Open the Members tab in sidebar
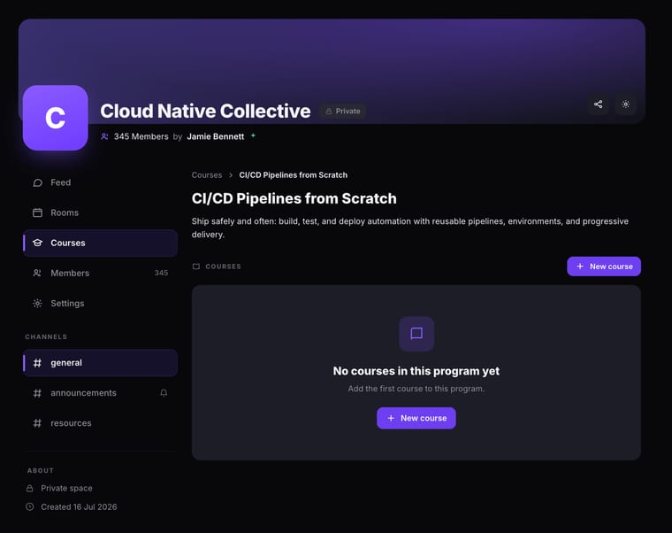 pyautogui.click(x=100, y=273)
